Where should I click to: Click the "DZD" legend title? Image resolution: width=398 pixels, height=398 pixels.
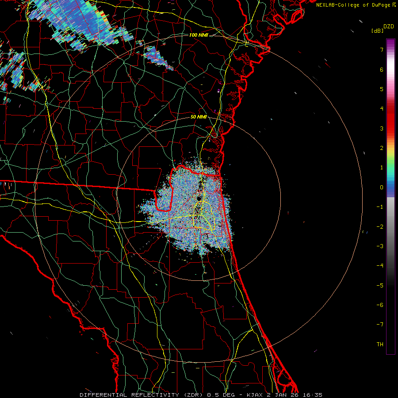pos(389,27)
